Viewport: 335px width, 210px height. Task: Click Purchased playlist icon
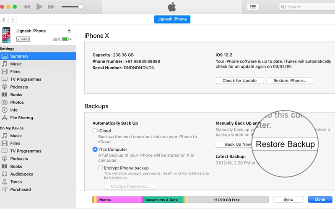pyautogui.click(x=5, y=189)
